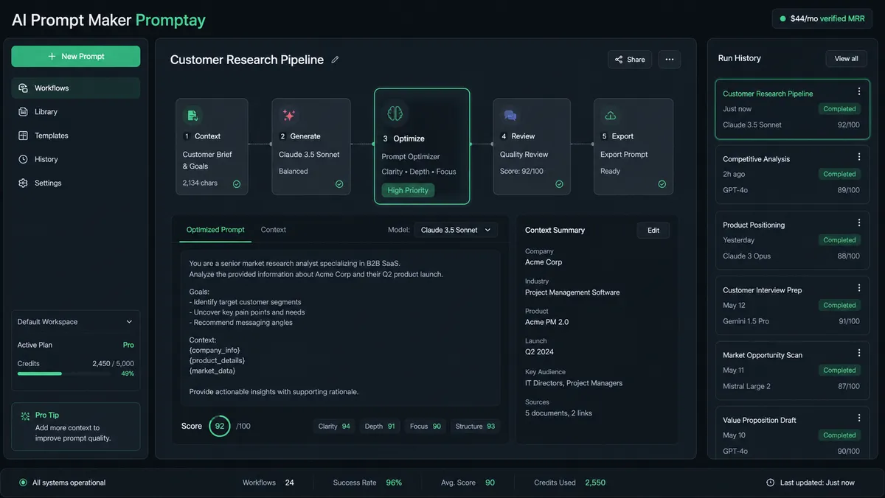
Task: Click Completed badge on Competitive Analysis
Action: click(839, 175)
